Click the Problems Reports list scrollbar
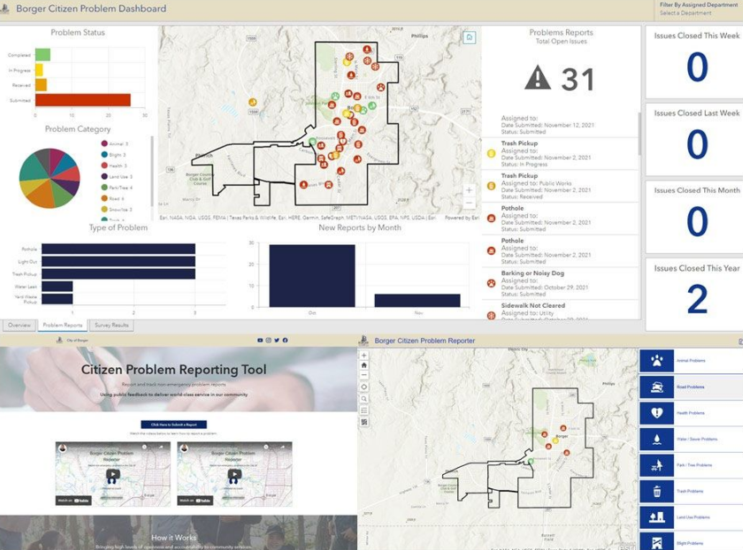The image size is (743, 550). [x=640, y=135]
